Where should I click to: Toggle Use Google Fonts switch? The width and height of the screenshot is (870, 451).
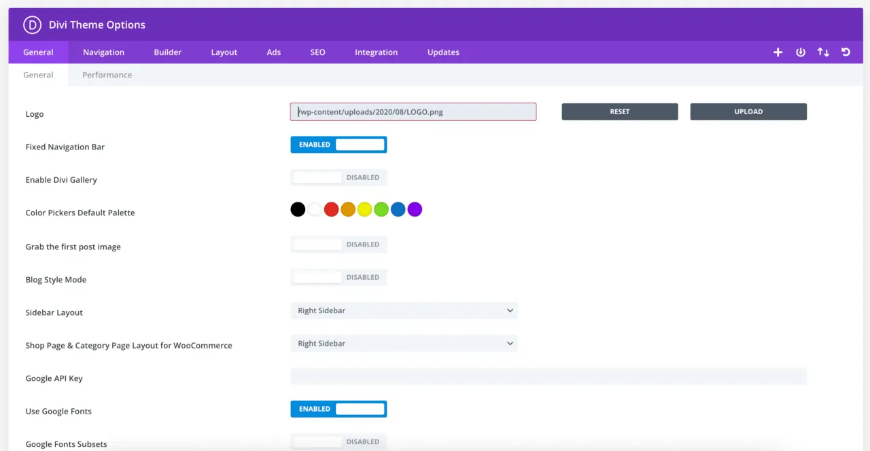click(x=338, y=409)
